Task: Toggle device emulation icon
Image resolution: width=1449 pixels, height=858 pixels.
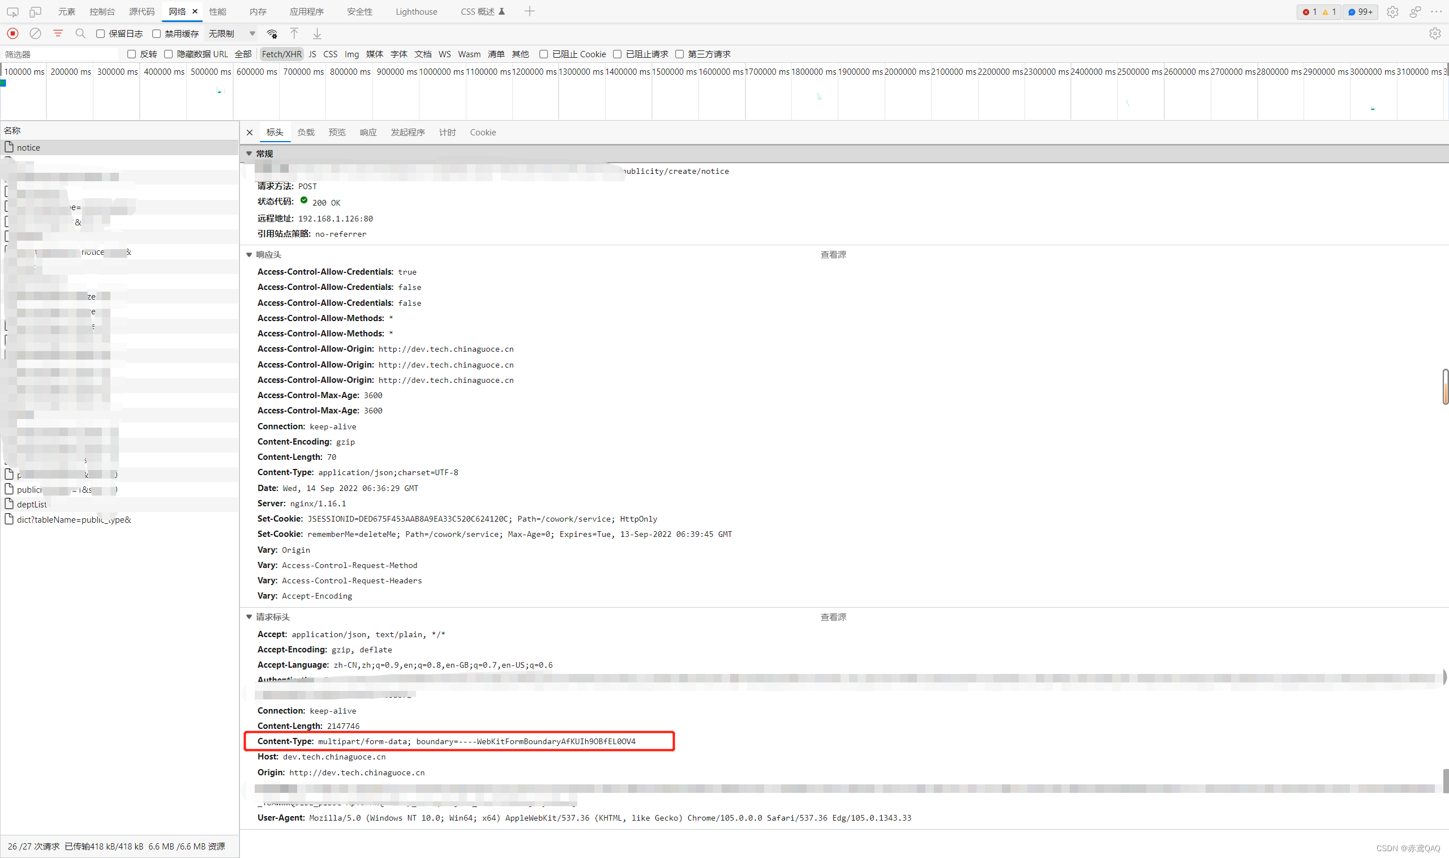Action: click(35, 11)
